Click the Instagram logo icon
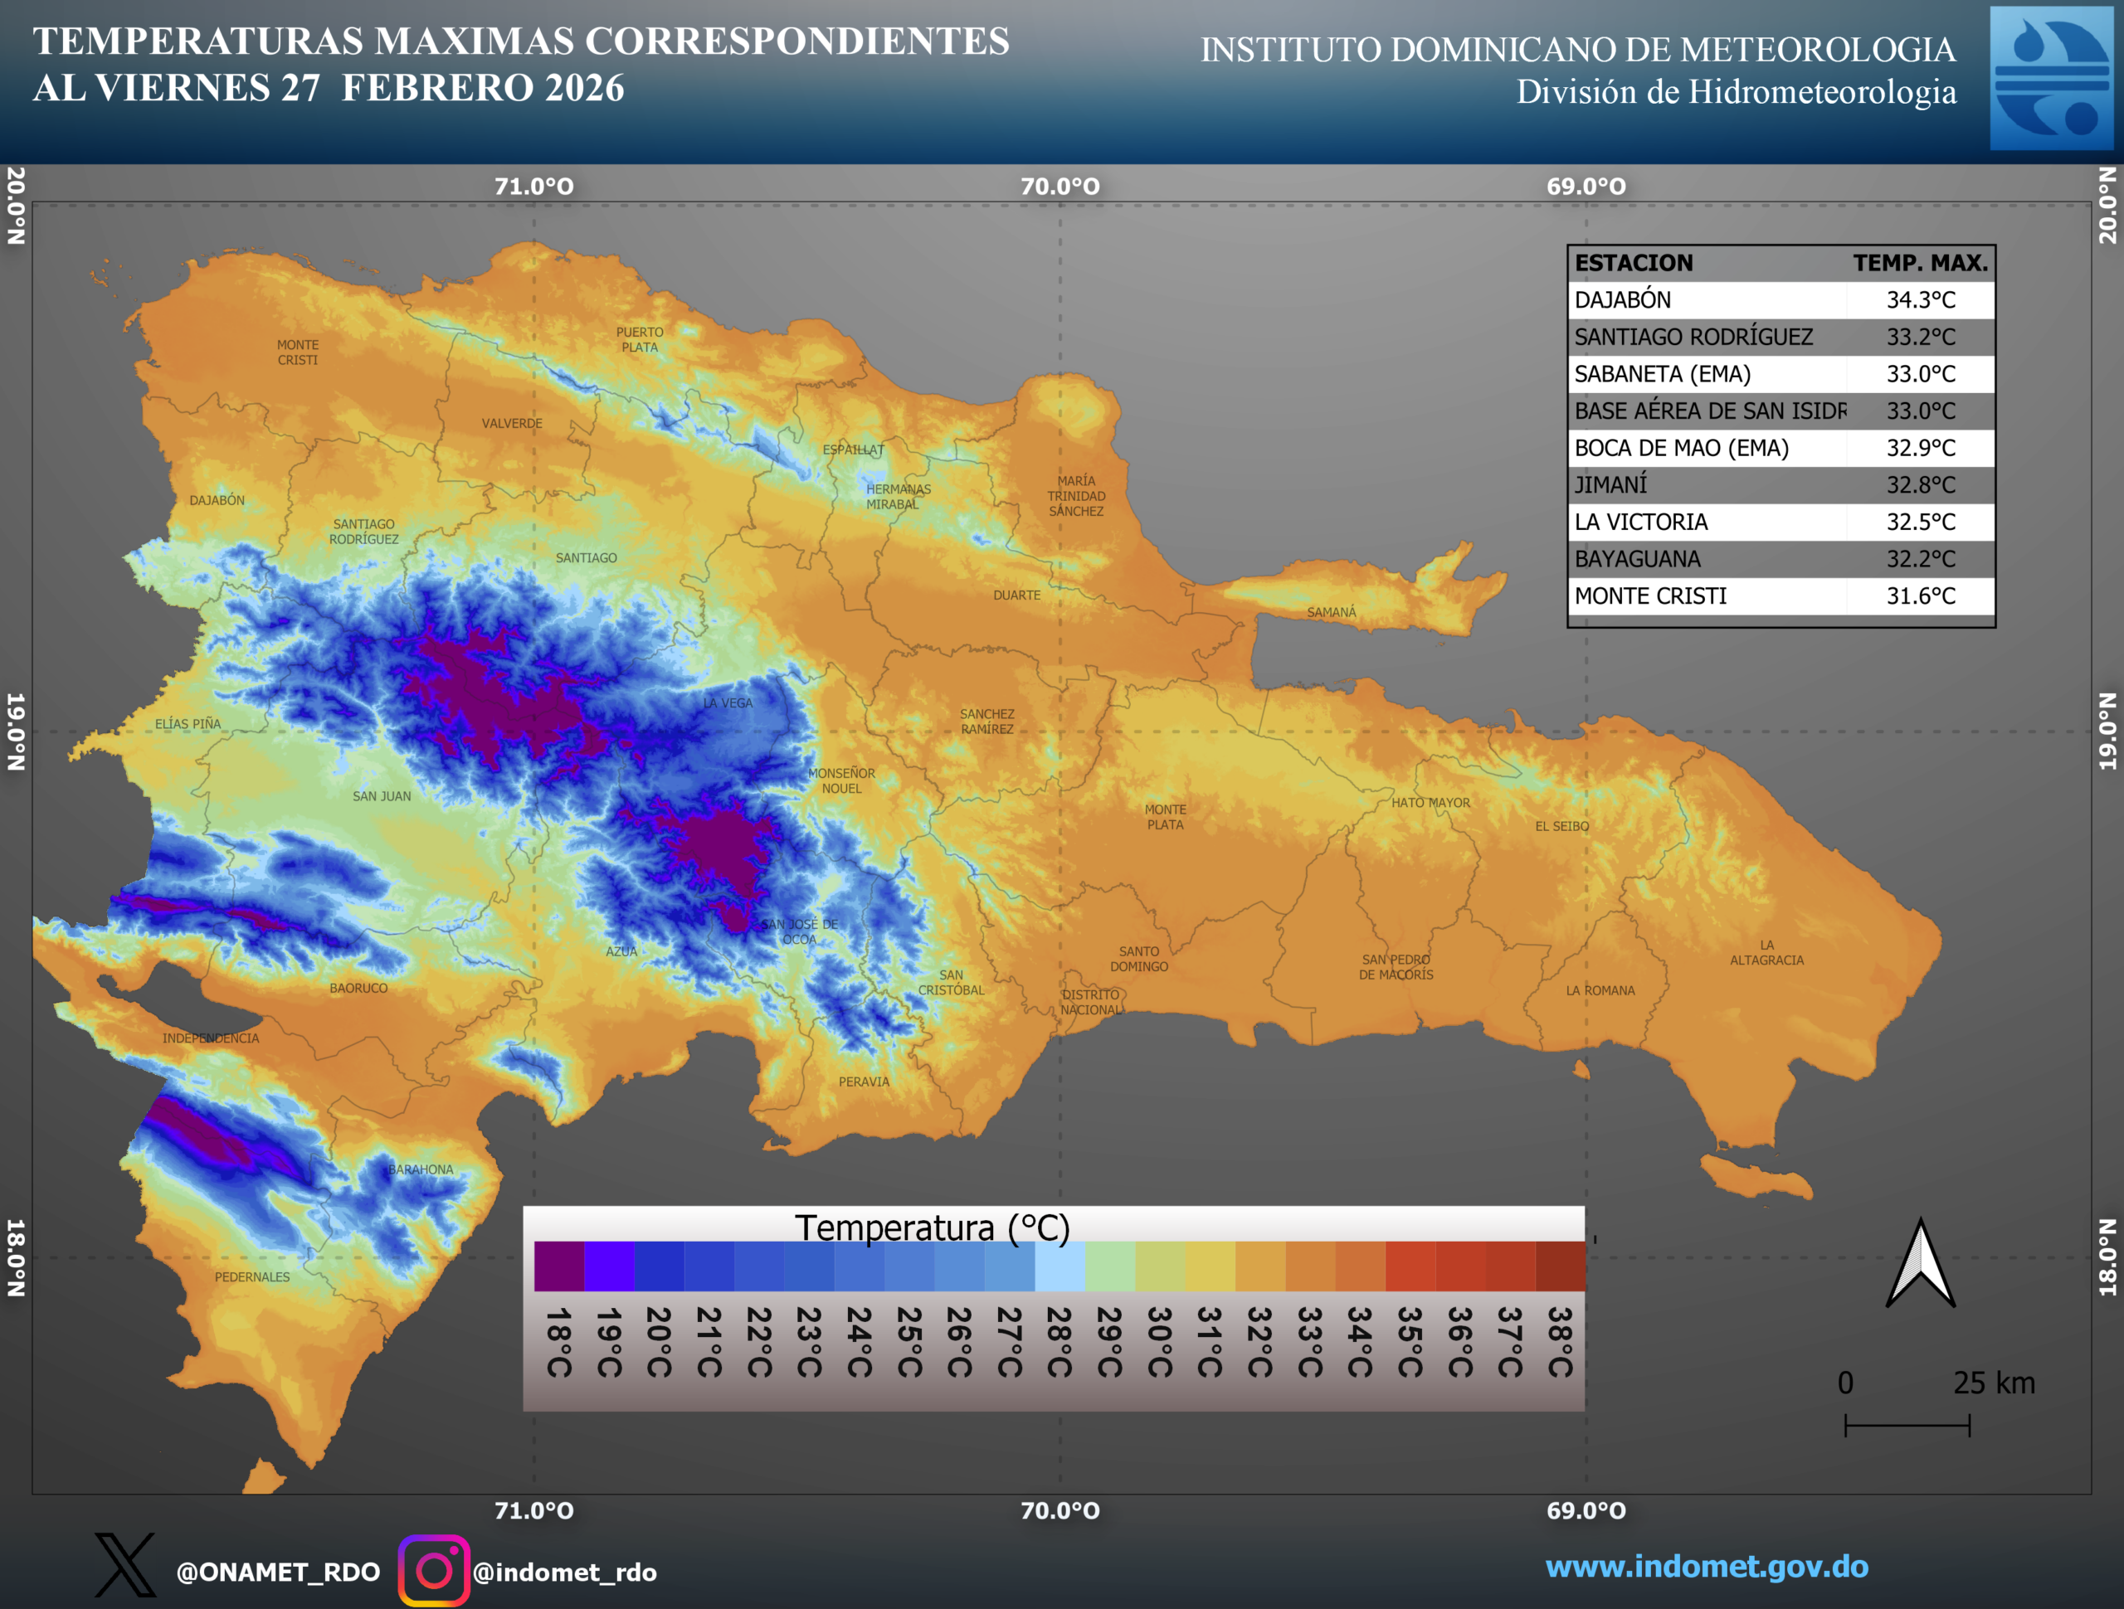This screenshot has height=1609, width=2124. pos(434,1570)
